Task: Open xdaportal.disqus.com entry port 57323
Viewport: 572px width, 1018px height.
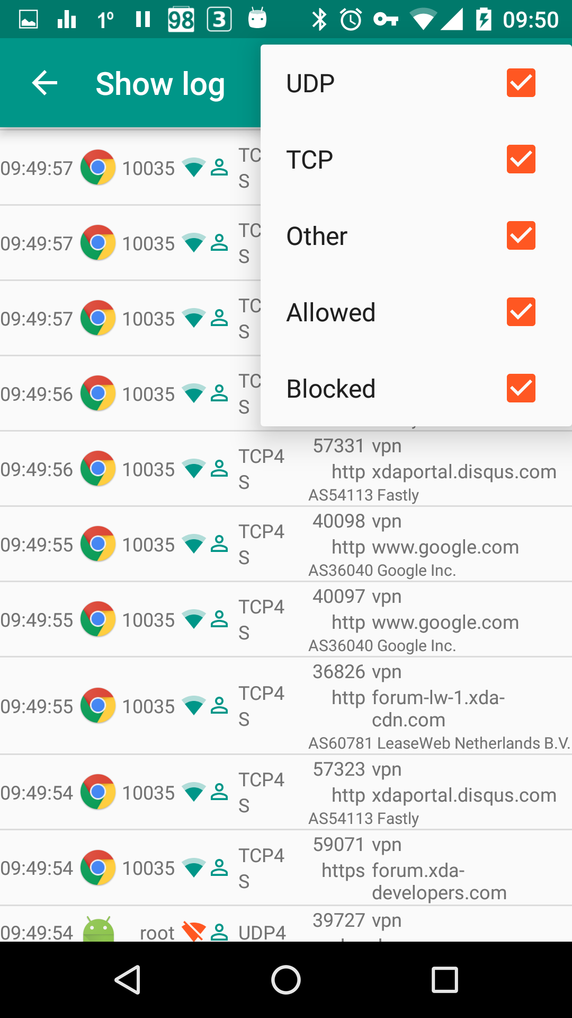Action: (x=286, y=793)
